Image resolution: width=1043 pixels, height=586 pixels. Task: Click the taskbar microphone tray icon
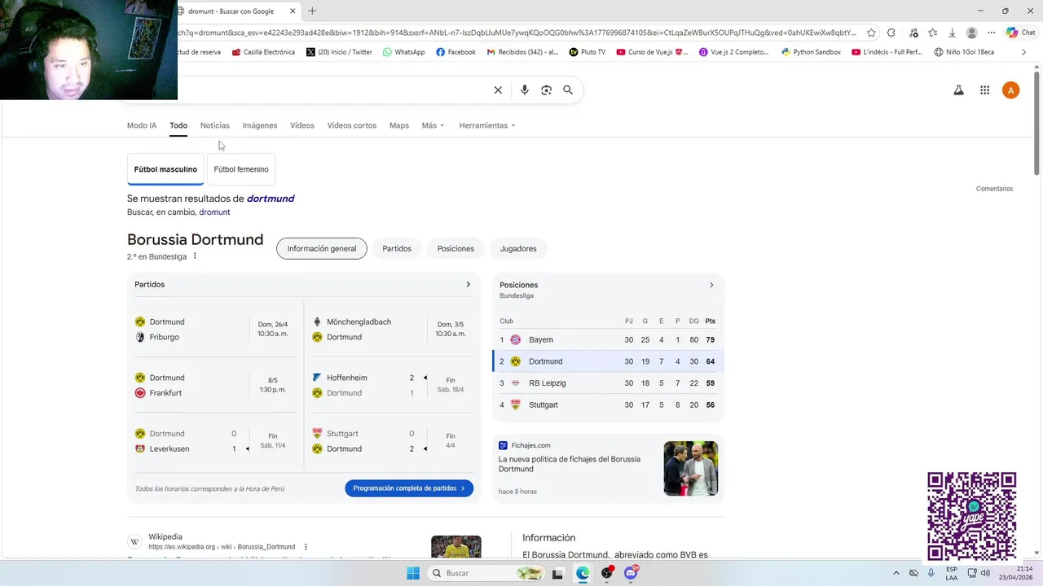931,573
